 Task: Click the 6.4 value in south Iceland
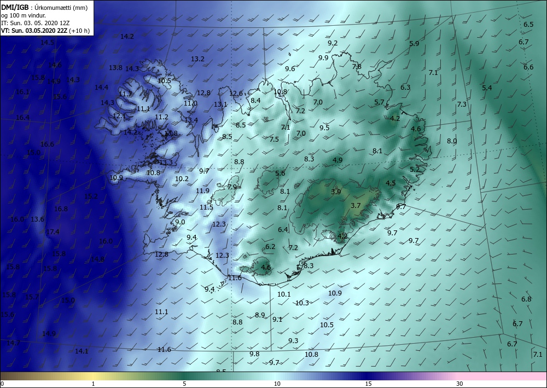coord(283,230)
